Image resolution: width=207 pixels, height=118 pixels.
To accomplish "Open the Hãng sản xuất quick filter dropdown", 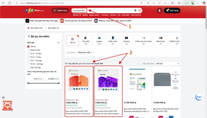I will pos(85,52).
